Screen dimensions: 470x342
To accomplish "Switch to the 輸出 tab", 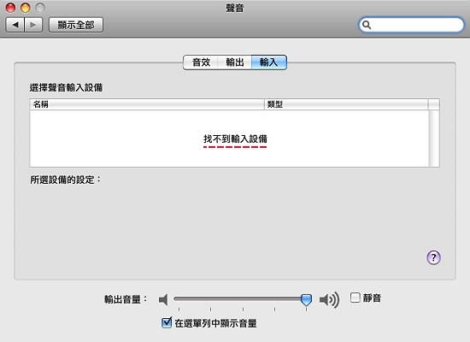I will point(235,62).
